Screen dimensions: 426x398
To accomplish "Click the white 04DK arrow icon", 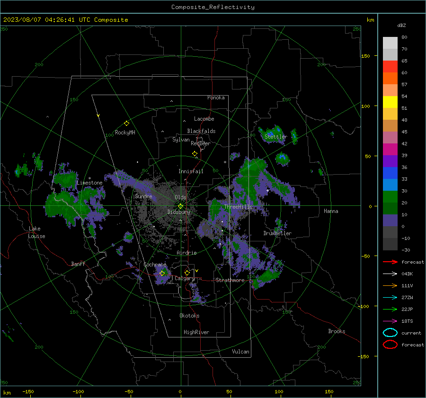I will pyautogui.click(x=390, y=274).
